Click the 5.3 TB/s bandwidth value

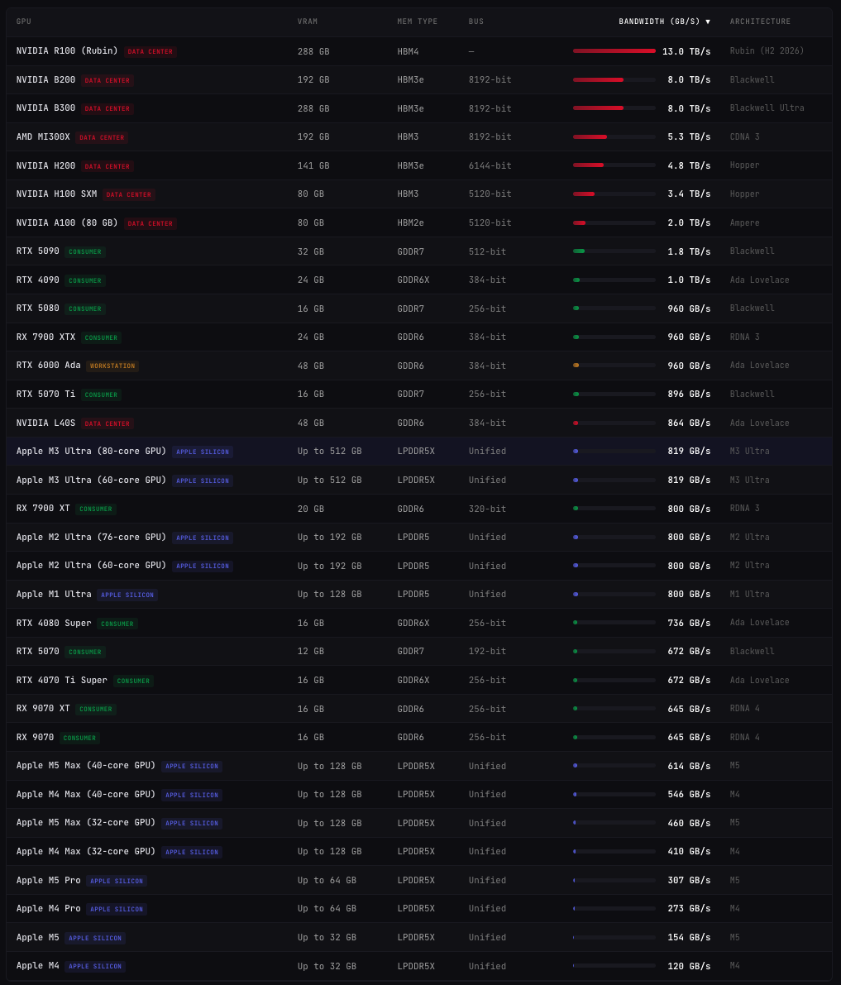[x=689, y=137]
